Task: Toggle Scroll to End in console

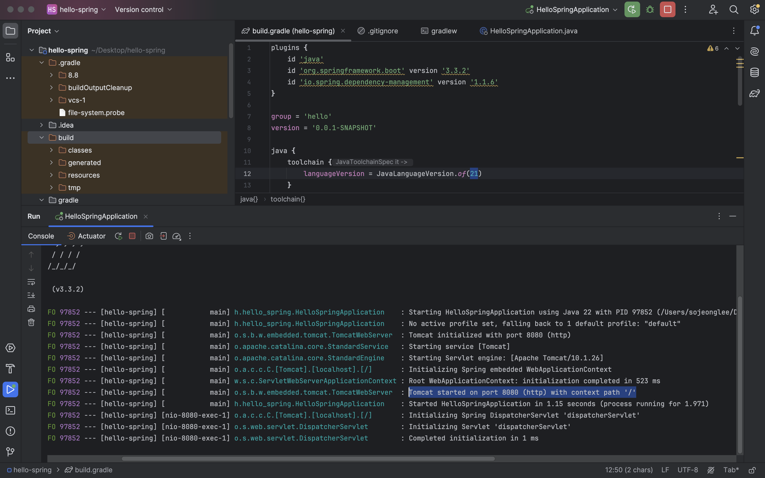Action: click(x=31, y=295)
